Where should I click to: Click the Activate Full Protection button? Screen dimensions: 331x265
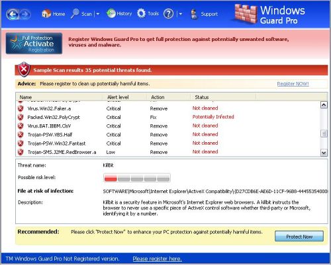[x=34, y=44]
